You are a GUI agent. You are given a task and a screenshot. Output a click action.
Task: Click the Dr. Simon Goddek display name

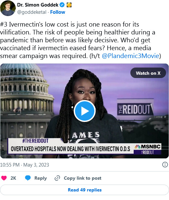pyautogui.click(x=38, y=5)
